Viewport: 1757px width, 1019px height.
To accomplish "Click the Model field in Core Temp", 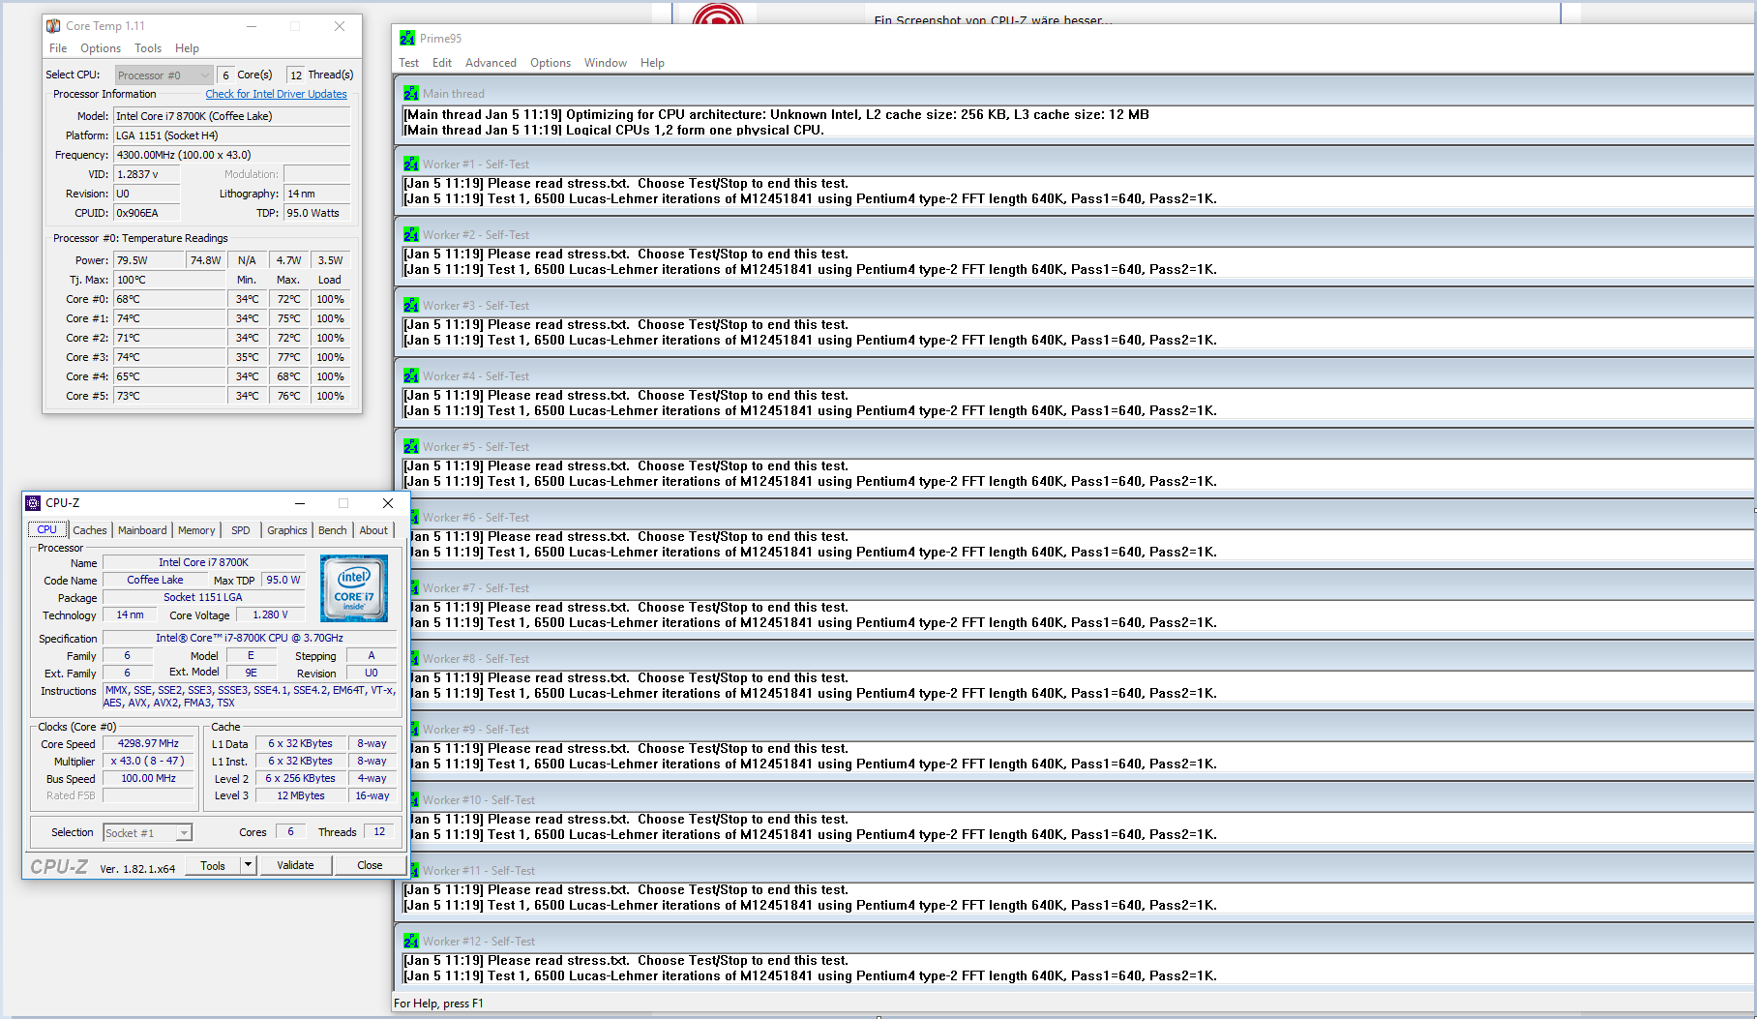I will 232,116.
